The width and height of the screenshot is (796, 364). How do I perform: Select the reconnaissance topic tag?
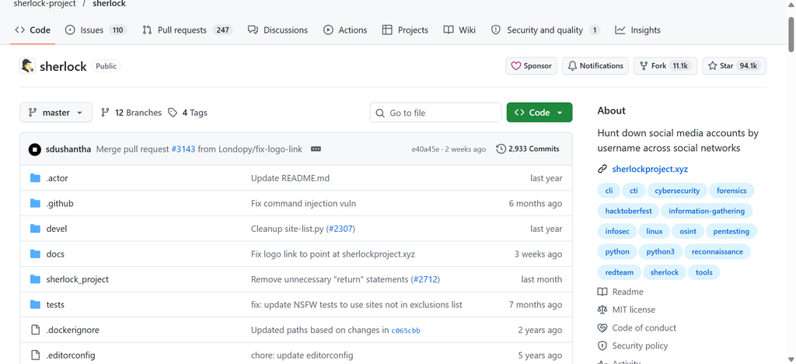(x=717, y=252)
